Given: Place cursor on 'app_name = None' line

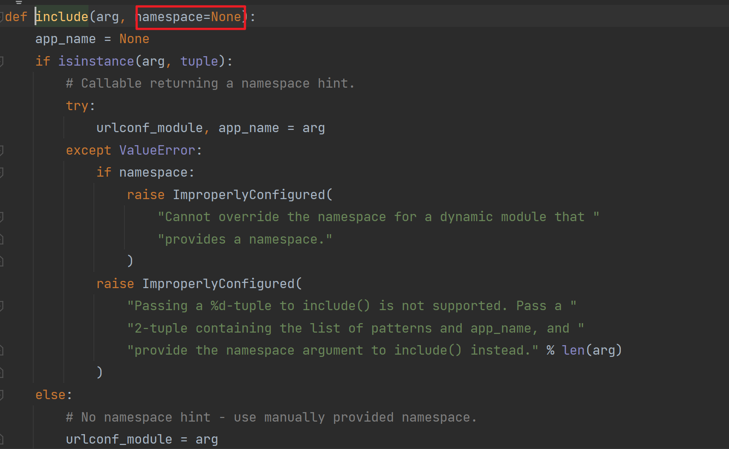Looking at the screenshot, I should (92, 39).
